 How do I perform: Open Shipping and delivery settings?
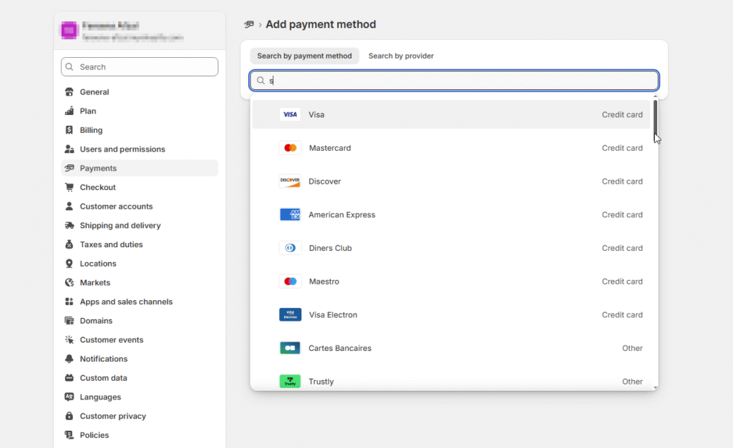[140, 225]
